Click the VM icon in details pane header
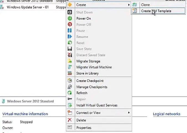The image size is (187, 133). click(4, 101)
